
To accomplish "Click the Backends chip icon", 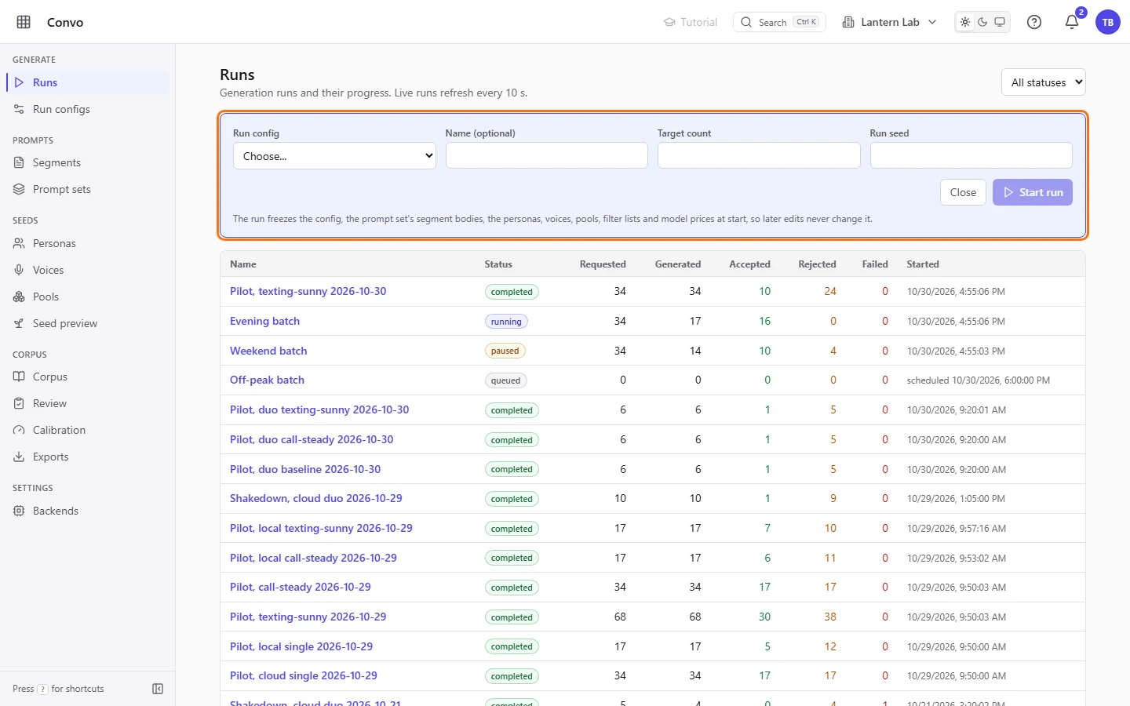I will [20, 511].
